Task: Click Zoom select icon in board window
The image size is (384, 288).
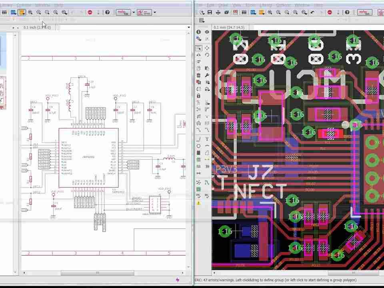Action: click(x=304, y=12)
